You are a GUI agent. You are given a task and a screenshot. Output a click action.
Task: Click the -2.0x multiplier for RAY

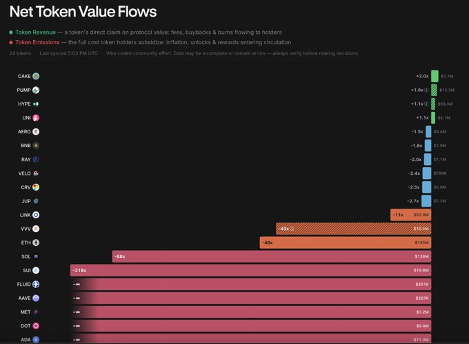point(415,160)
